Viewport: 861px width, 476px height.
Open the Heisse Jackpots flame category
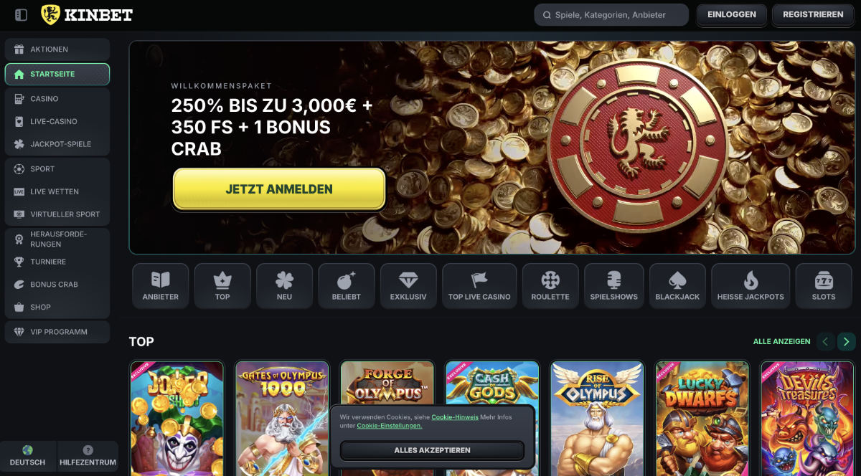point(751,286)
